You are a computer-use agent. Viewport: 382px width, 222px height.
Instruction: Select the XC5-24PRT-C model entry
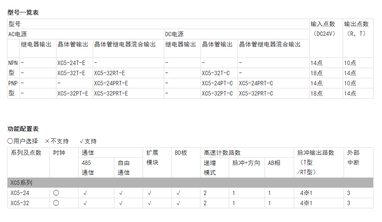pos(256,83)
